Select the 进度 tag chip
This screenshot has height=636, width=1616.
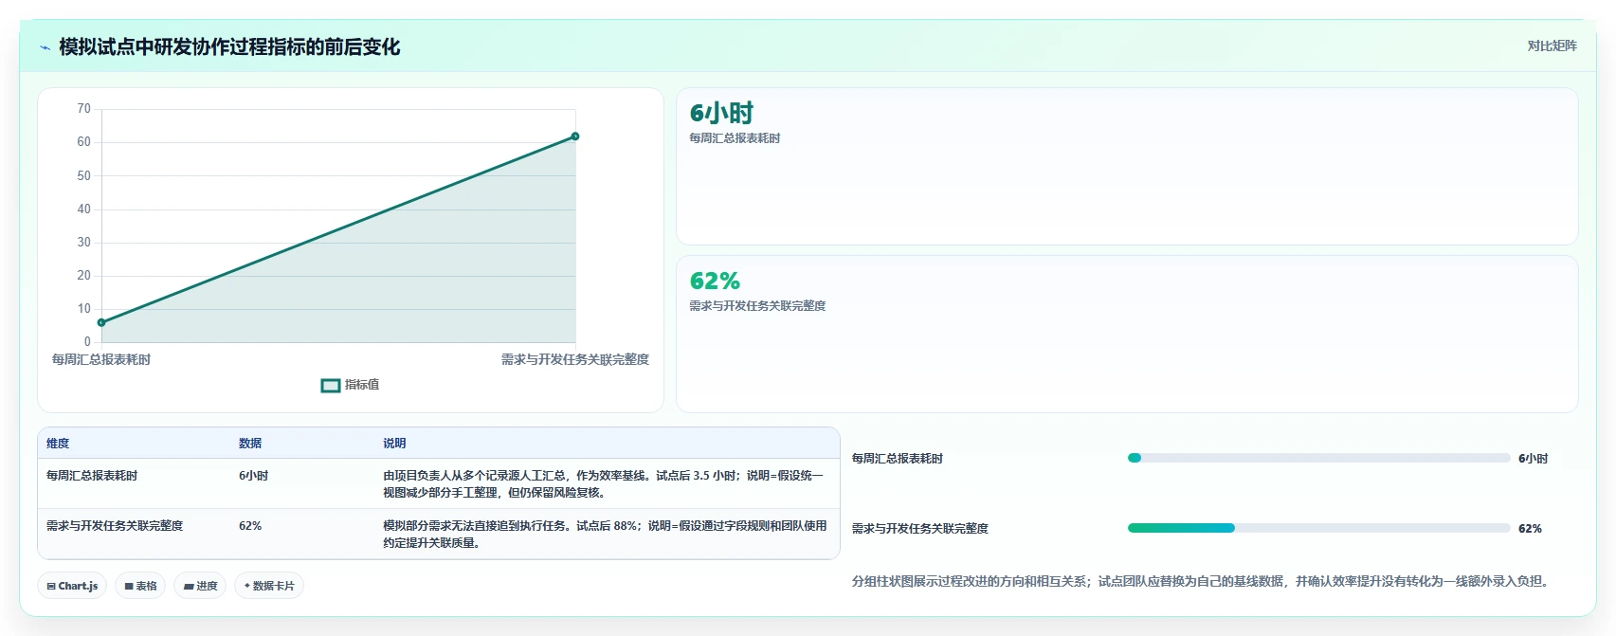[200, 586]
